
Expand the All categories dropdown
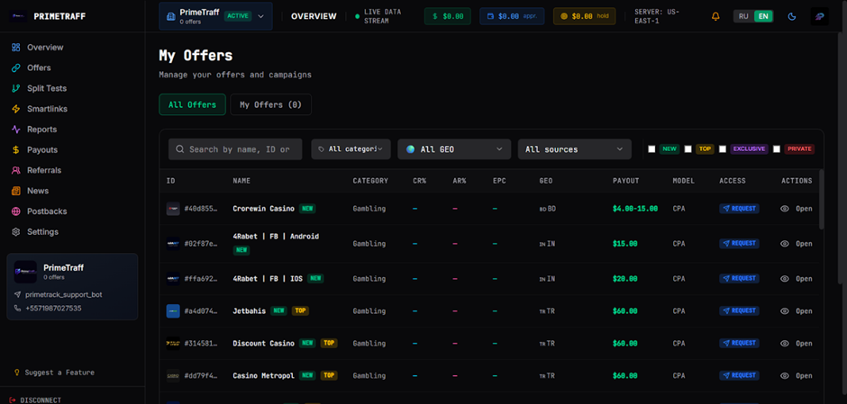(351, 149)
